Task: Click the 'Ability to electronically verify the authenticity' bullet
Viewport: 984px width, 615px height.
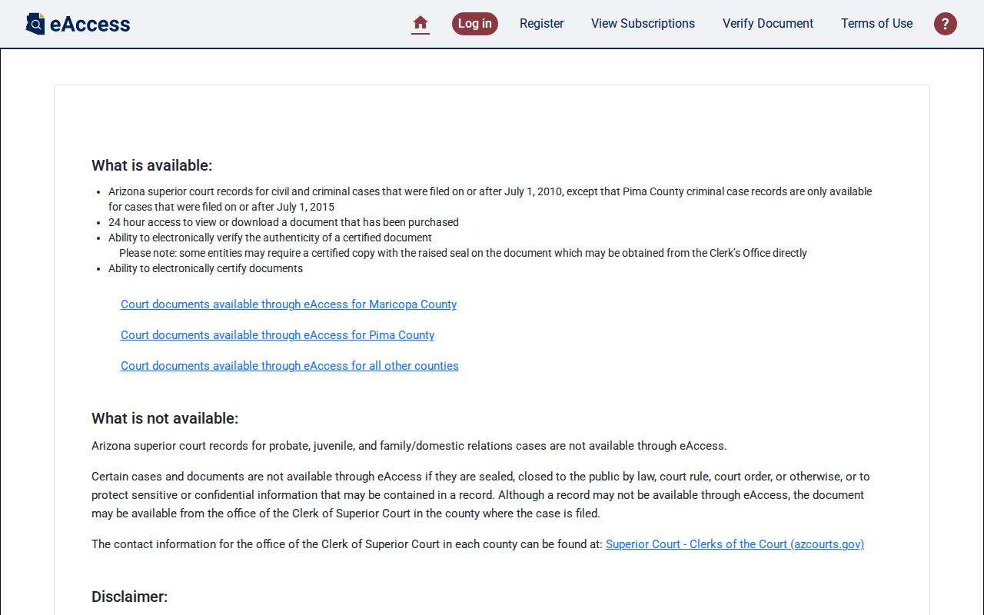Action: [x=270, y=238]
